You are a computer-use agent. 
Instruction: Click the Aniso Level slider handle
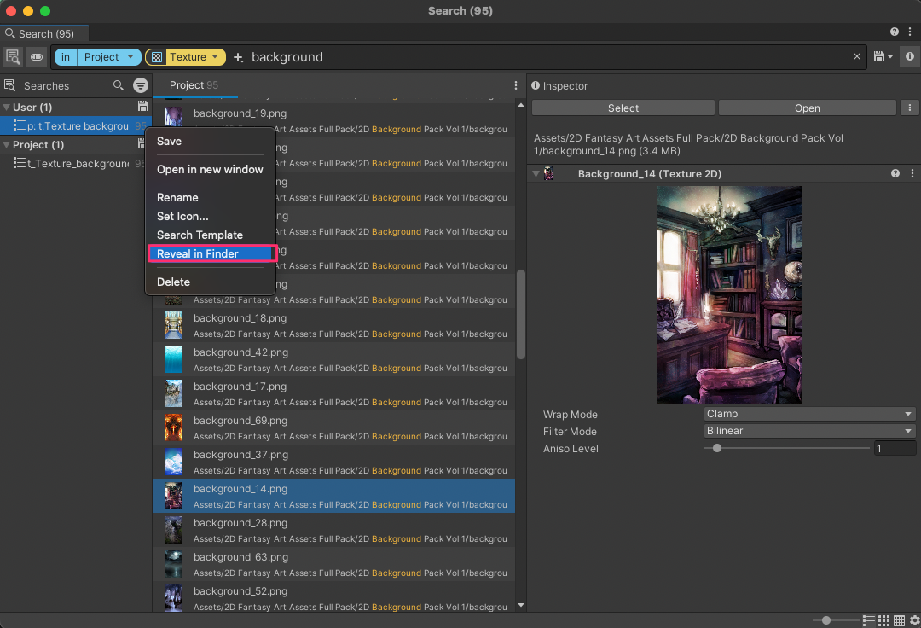tap(716, 447)
